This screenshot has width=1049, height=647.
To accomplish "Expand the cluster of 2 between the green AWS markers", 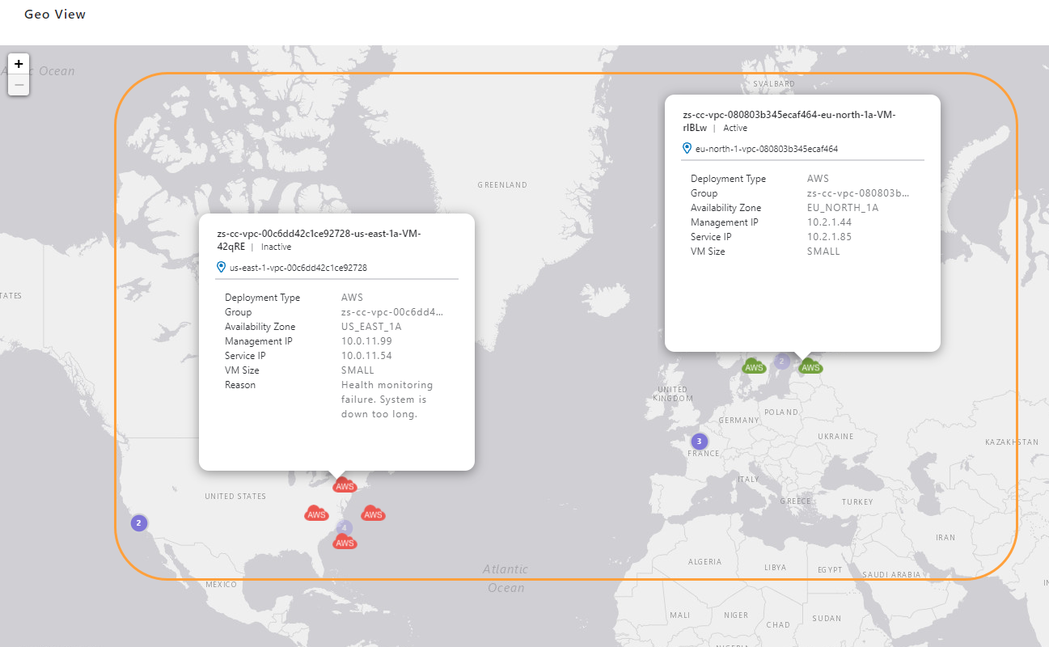I will pyautogui.click(x=781, y=362).
